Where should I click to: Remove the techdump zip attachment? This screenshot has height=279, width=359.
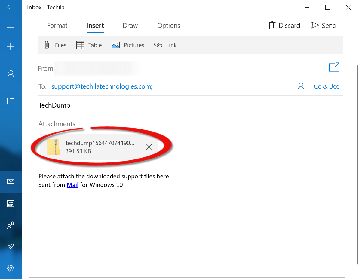149,147
